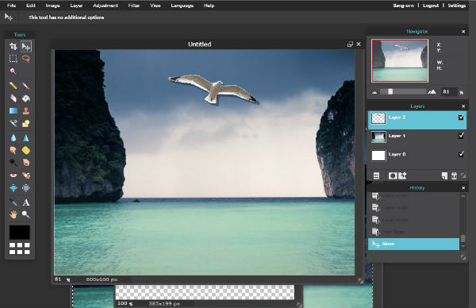Select the Layer 0 white thumbnail
Image resolution: width=476 pixels, height=308 pixels.
[378, 156]
